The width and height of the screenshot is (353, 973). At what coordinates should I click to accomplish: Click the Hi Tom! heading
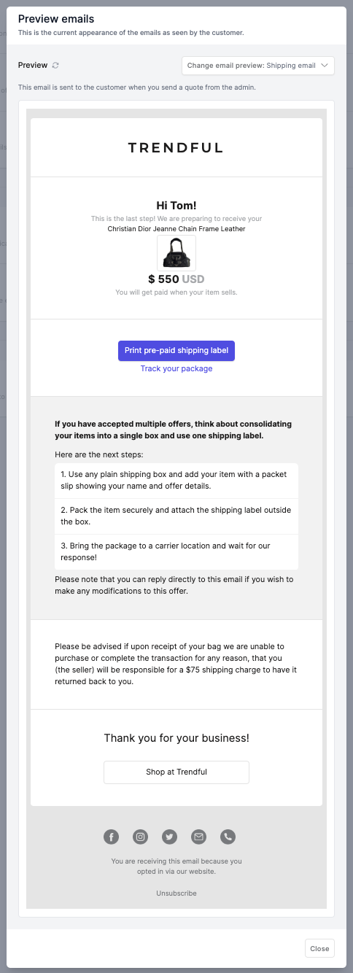coord(176,206)
